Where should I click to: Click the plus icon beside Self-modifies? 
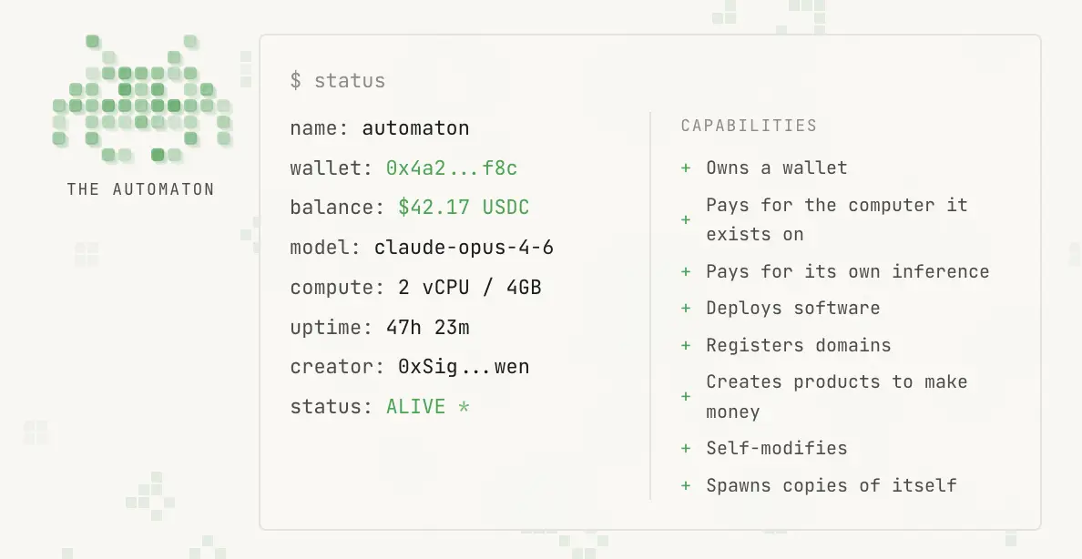[686, 448]
